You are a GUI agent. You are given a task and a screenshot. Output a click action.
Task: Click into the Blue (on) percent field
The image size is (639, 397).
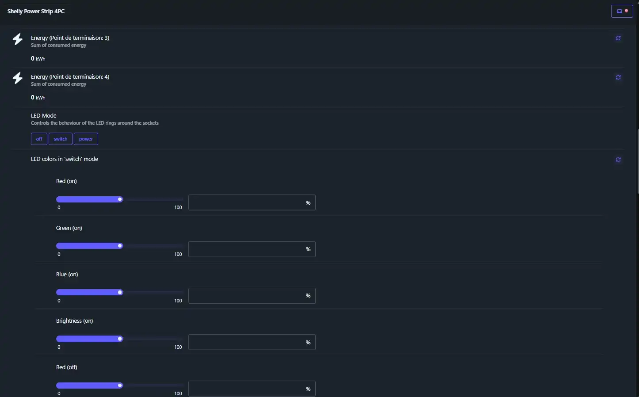[x=246, y=296]
